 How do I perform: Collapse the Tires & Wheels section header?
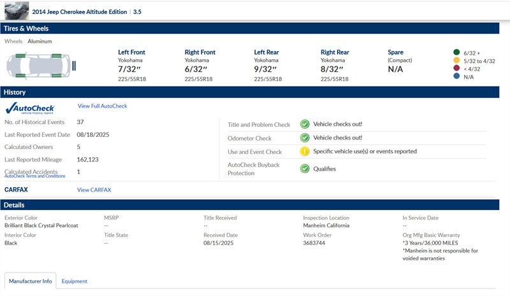[x=255, y=29]
